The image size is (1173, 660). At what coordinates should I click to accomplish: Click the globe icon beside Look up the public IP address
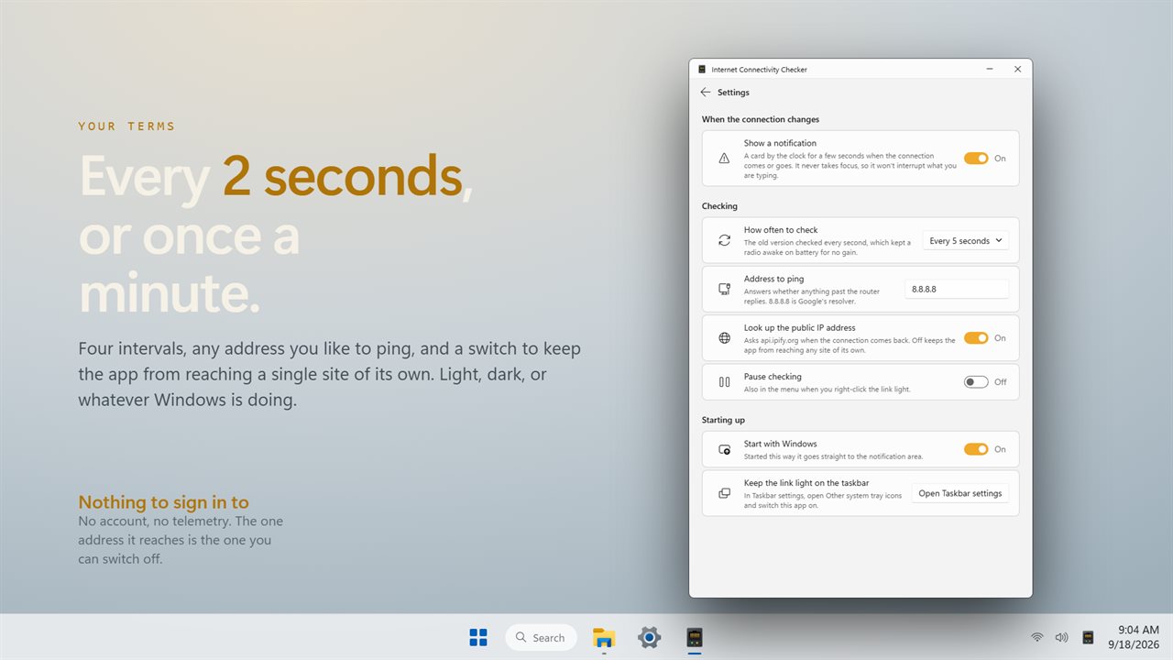[x=724, y=338]
